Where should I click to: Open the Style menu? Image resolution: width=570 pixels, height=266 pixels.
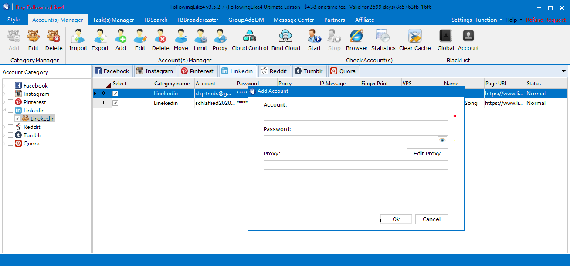point(14,20)
